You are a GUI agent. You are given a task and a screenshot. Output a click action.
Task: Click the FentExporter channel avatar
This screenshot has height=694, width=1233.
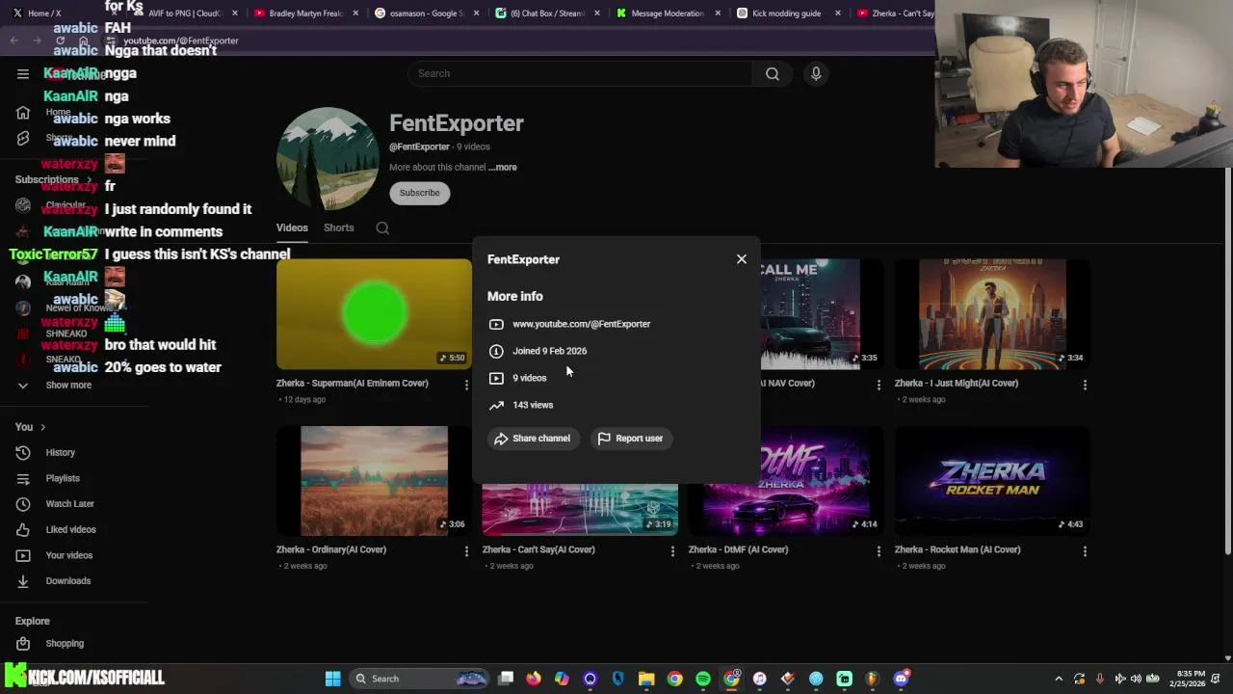tap(328, 158)
